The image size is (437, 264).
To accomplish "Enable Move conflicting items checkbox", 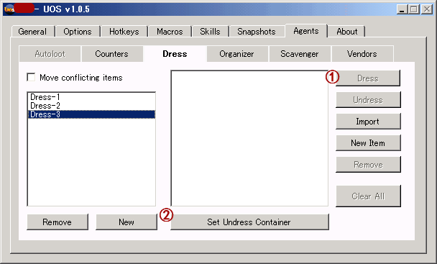I will pos(31,77).
